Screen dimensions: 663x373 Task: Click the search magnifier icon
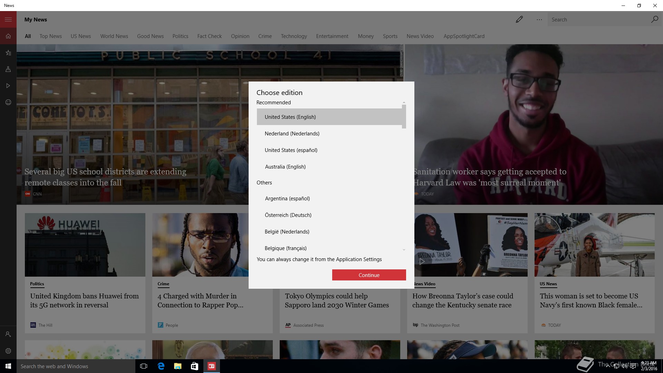click(654, 19)
